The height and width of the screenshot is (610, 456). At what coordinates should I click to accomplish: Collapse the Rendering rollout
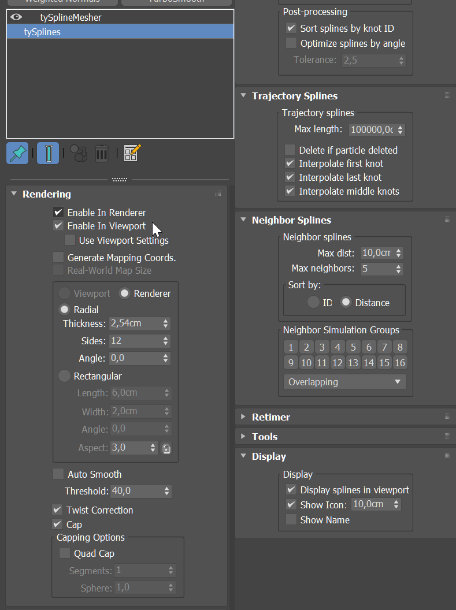[x=14, y=194]
